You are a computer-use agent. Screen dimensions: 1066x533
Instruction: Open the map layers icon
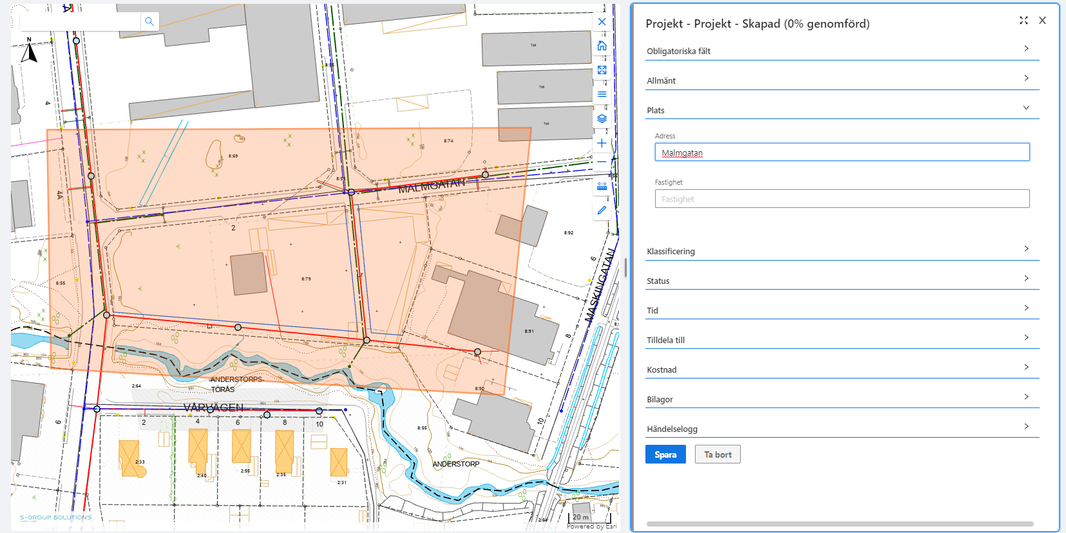pyautogui.click(x=602, y=119)
